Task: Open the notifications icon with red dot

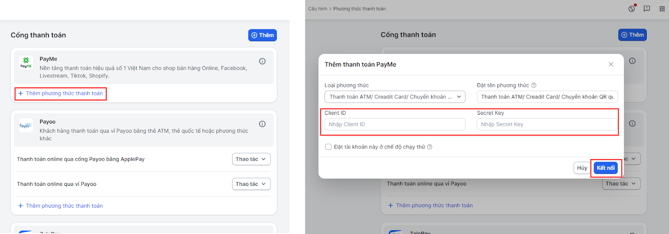Action: (x=632, y=8)
